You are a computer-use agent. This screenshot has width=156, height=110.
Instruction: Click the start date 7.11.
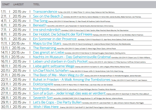[x=4, y=30]
